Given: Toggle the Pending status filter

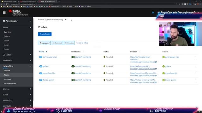Looking at the screenshot, I should coord(69,43).
